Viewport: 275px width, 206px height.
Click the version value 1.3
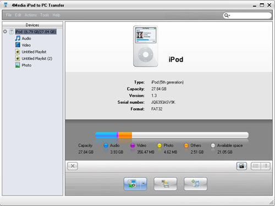(x=154, y=96)
